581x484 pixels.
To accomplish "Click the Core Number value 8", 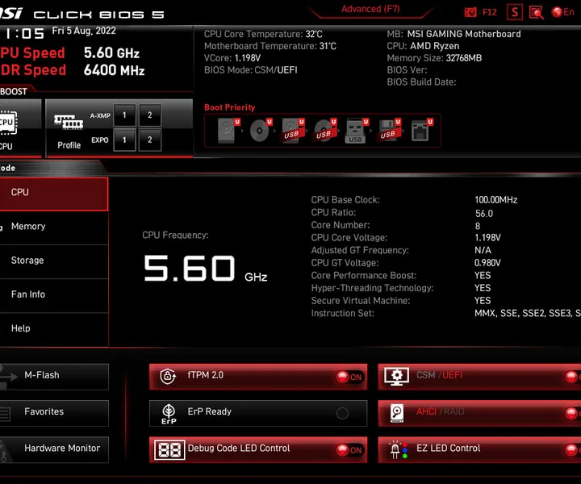I will [x=478, y=226].
